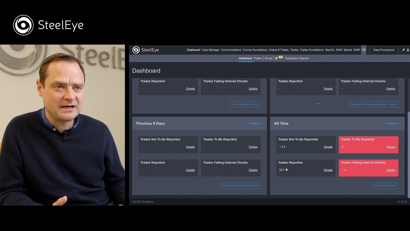Open Details for Failing Internal Checks in Previous Business Day panel

point(391,89)
